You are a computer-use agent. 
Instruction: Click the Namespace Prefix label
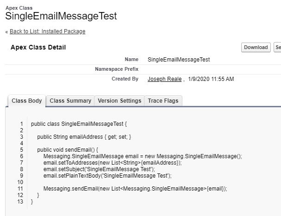[117, 69]
